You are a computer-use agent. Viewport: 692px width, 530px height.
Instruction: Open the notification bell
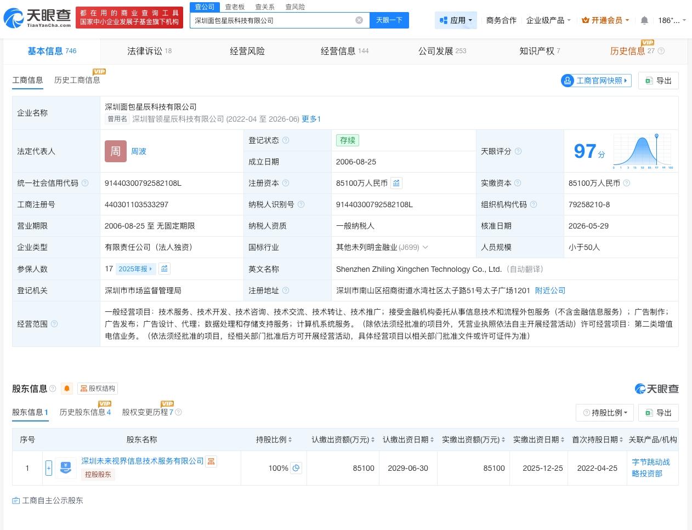(644, 20)
